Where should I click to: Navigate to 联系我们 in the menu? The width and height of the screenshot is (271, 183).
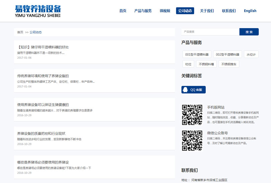click(x=229, y=11)
